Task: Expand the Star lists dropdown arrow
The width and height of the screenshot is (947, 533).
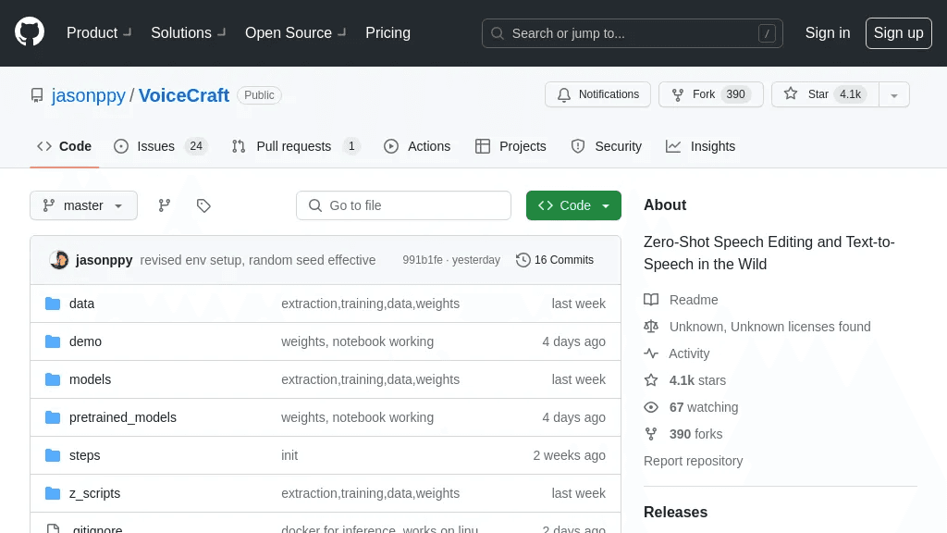Action: point(894,95)
